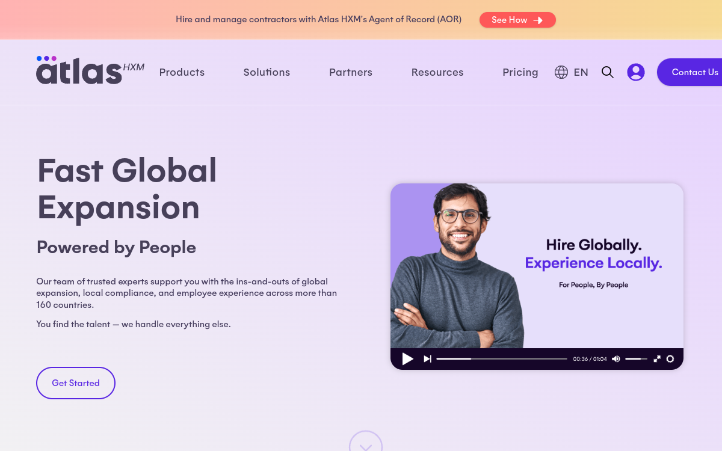Click the AOR announcement banner text
This screenshot has width=722, height=451.
coord(319,19)
